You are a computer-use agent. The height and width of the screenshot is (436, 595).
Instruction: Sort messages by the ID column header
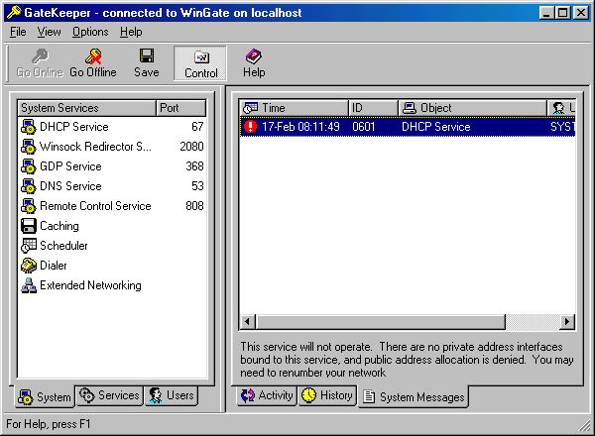click(x=373, y=108)
